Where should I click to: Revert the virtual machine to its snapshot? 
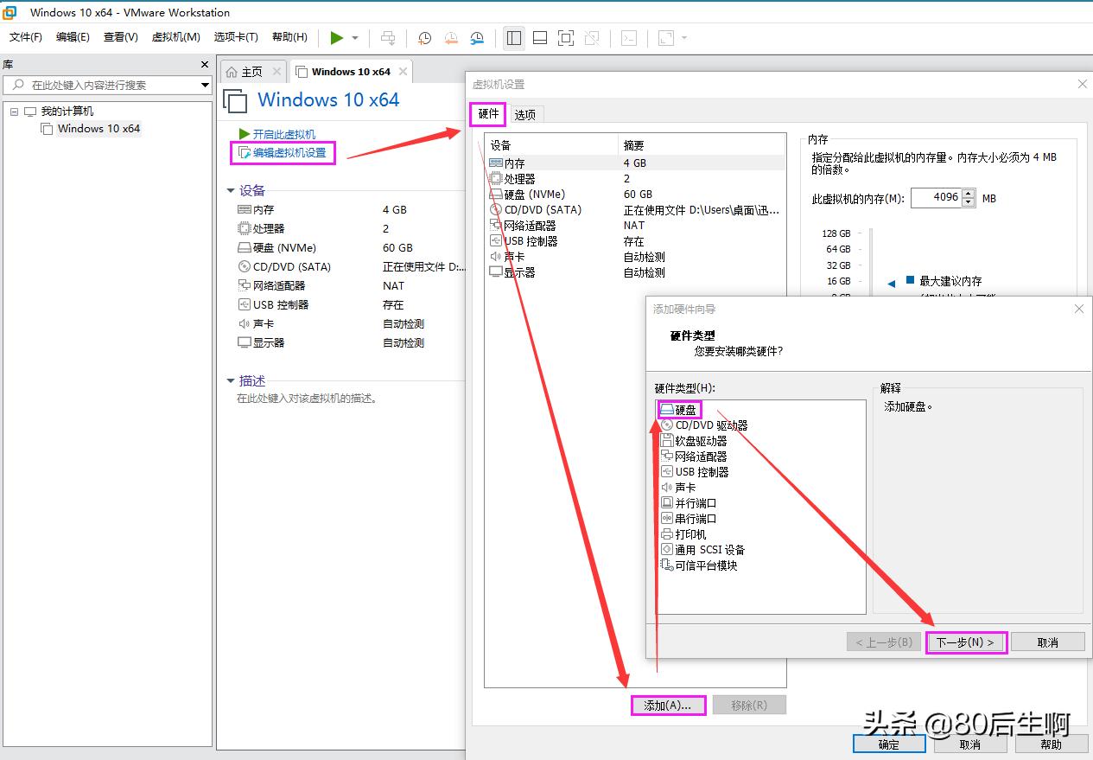click(x=450, y=38)
